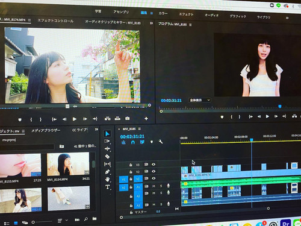The image size is (301, 226).
Task: Add marker in timeline header
Action: pyautogui.click(x=152, y=142)
